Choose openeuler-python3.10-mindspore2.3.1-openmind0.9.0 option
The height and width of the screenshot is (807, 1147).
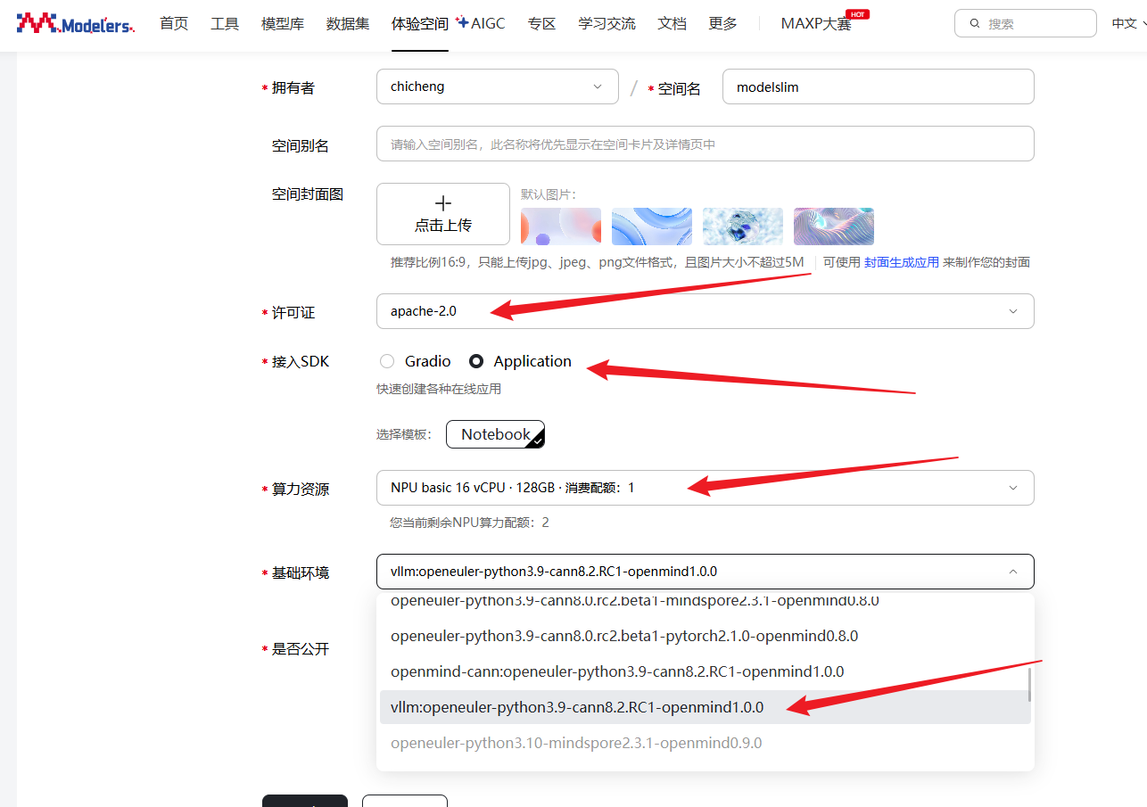(x=706, y=743)
